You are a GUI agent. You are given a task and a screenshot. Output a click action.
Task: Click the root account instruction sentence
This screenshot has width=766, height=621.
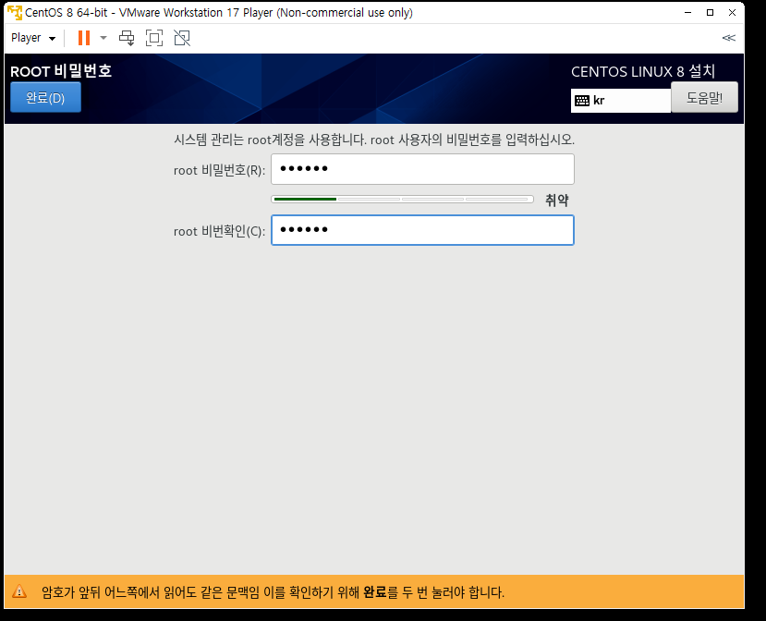point(374,140)
